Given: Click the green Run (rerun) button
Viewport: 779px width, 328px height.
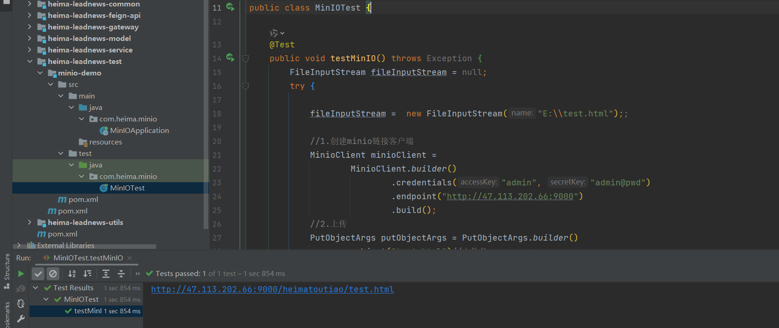Looking at the screenshot, I should (x=21, y=274).
